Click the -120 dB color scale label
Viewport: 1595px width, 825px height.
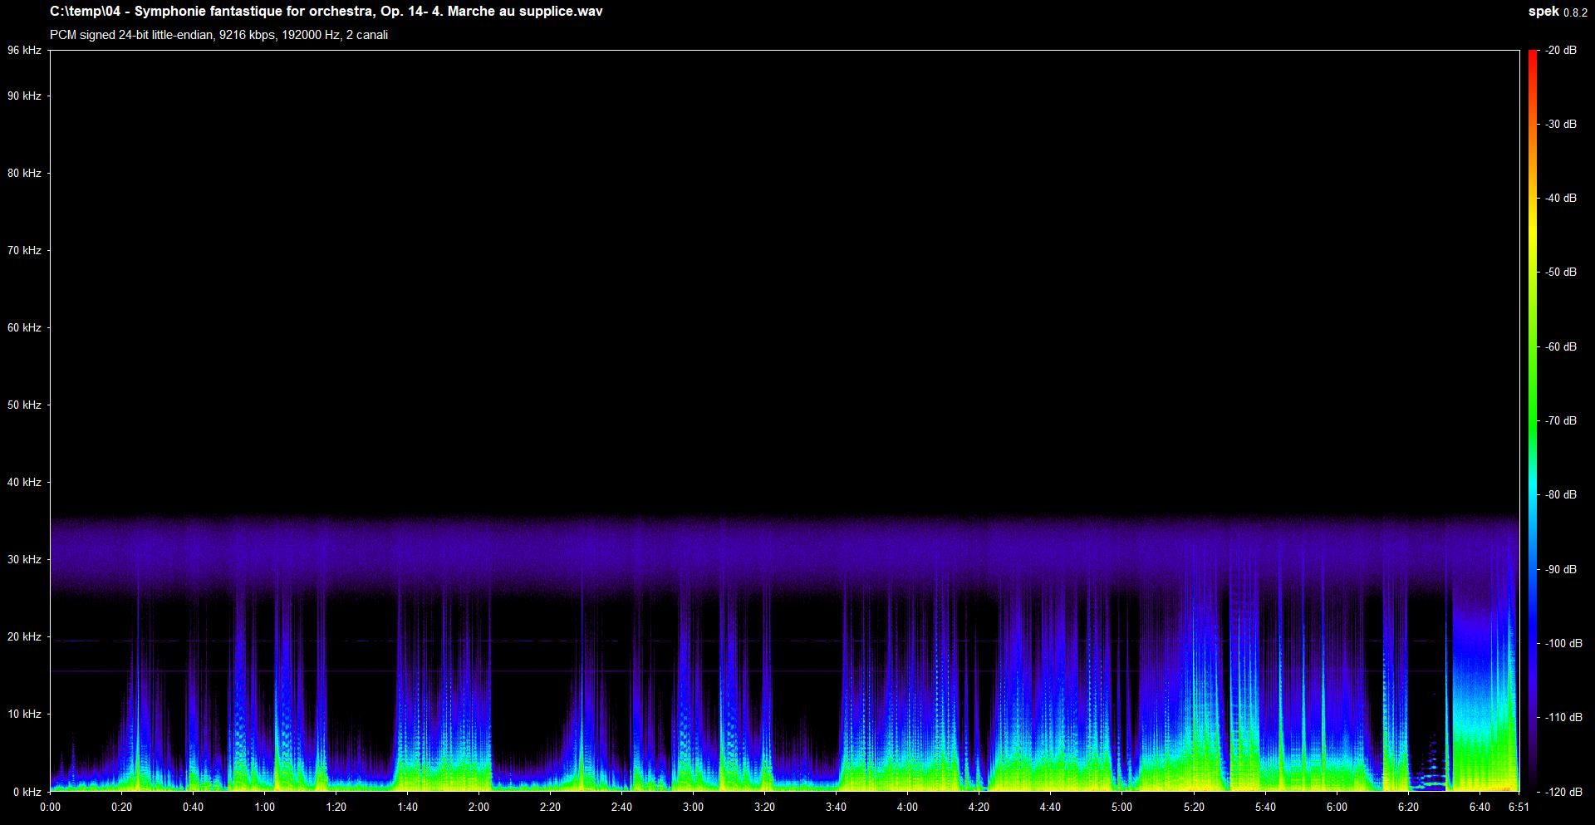(1563, 791)
